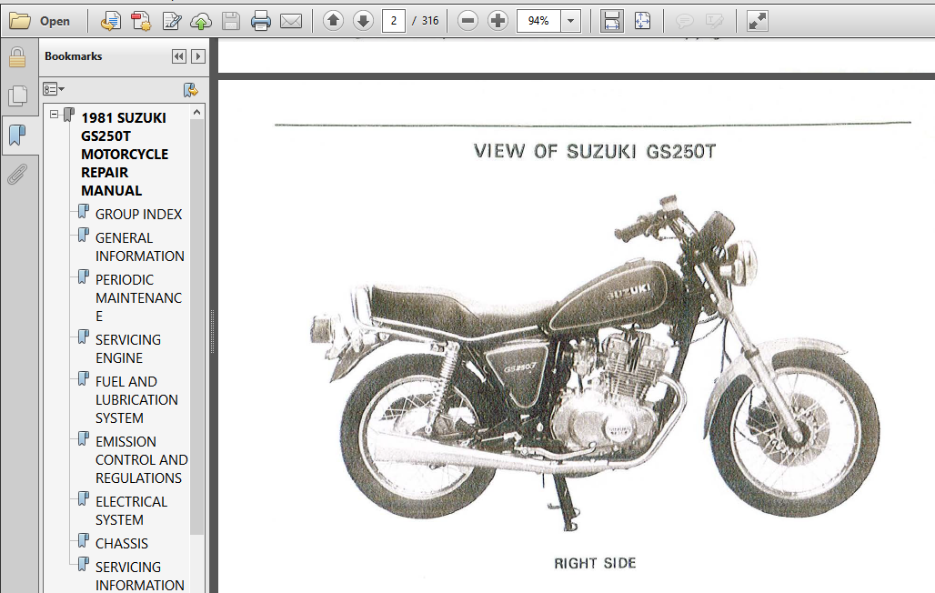Click the save floppy disk icon
The image size is (935, 593).
231,22
